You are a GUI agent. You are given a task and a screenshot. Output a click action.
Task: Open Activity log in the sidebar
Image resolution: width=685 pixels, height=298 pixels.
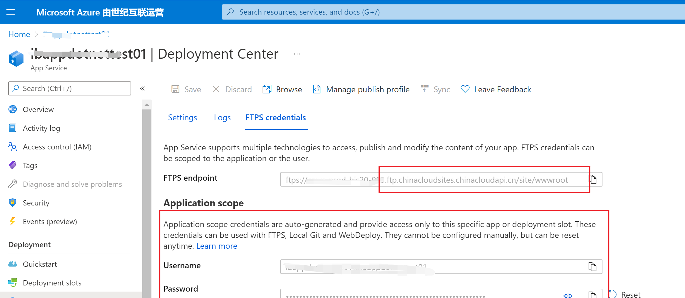[x=41, y=128]
